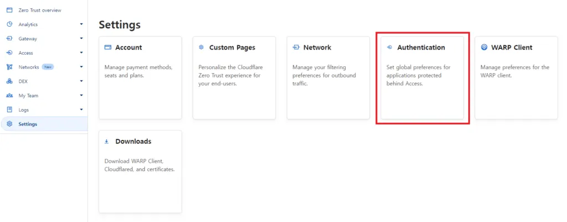This screenshot has height=222, width=567.
Task: Click the 'New' badge next to Networks
Action: pyautogui.click(x=48, y=67)
